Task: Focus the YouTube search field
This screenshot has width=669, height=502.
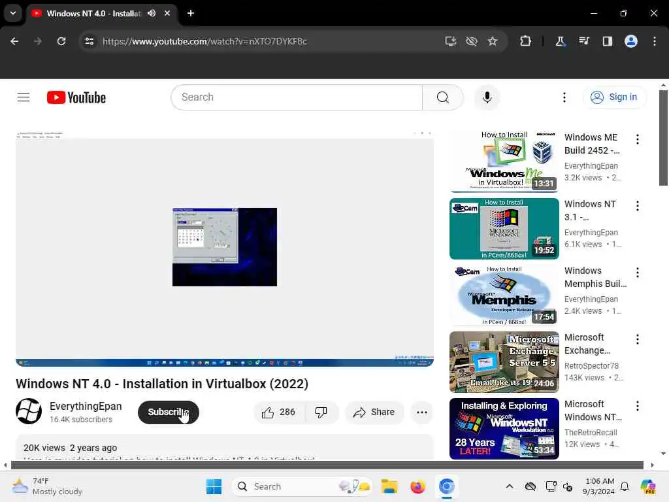Action: point(297,97)
